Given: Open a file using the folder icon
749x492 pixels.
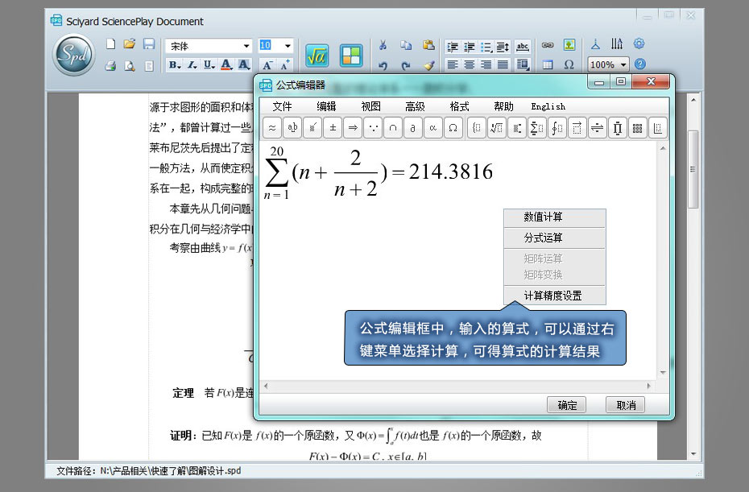Looking at the screenshot, I should pyautogui.click(x=129, y=44).
